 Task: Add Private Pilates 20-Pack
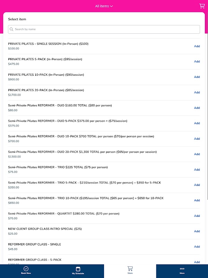197,92
